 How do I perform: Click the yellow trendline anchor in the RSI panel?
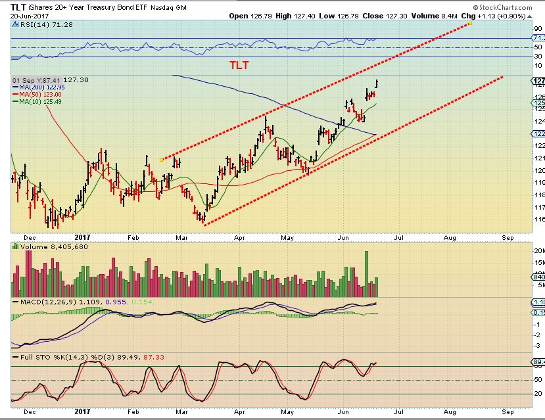coord(470,23)
